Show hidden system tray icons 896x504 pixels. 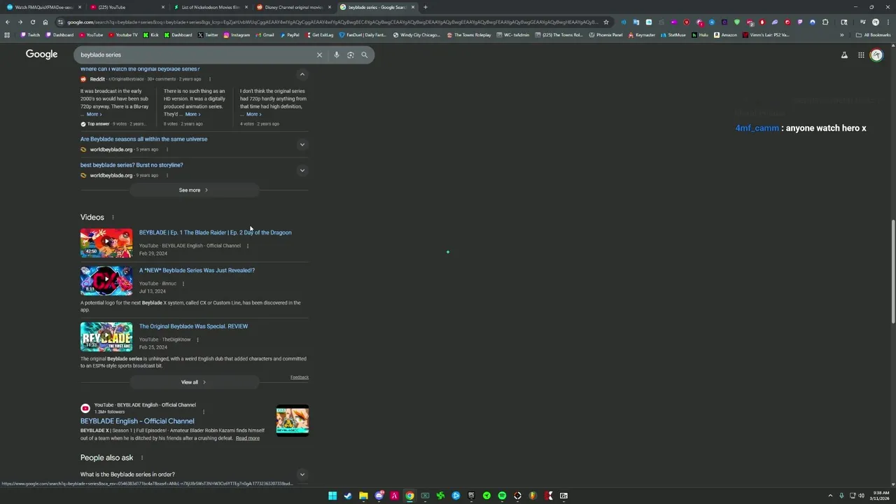tap(830, 496)
